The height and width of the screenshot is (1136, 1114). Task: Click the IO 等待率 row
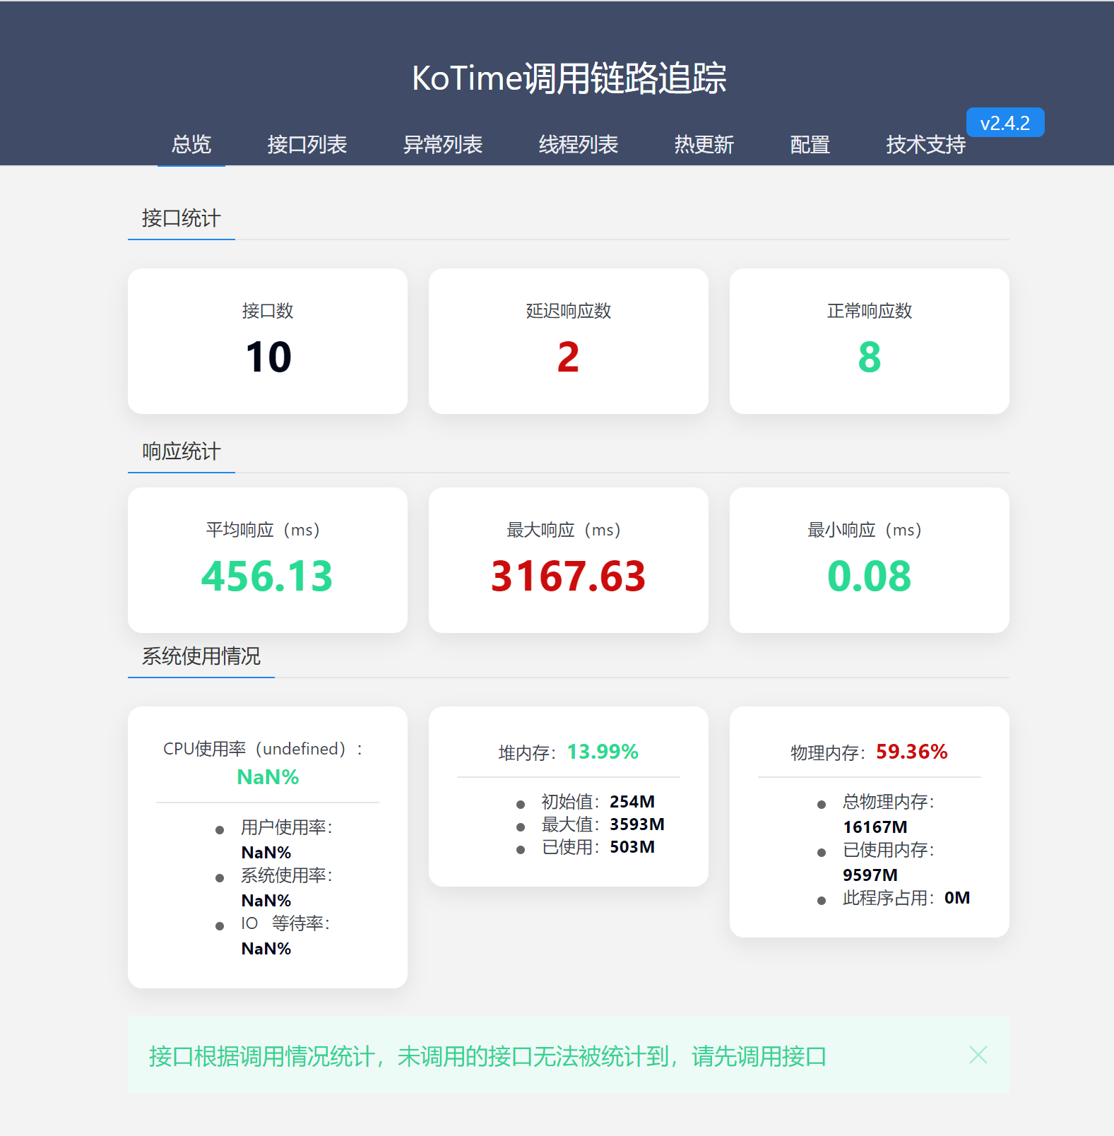(285, 935)
